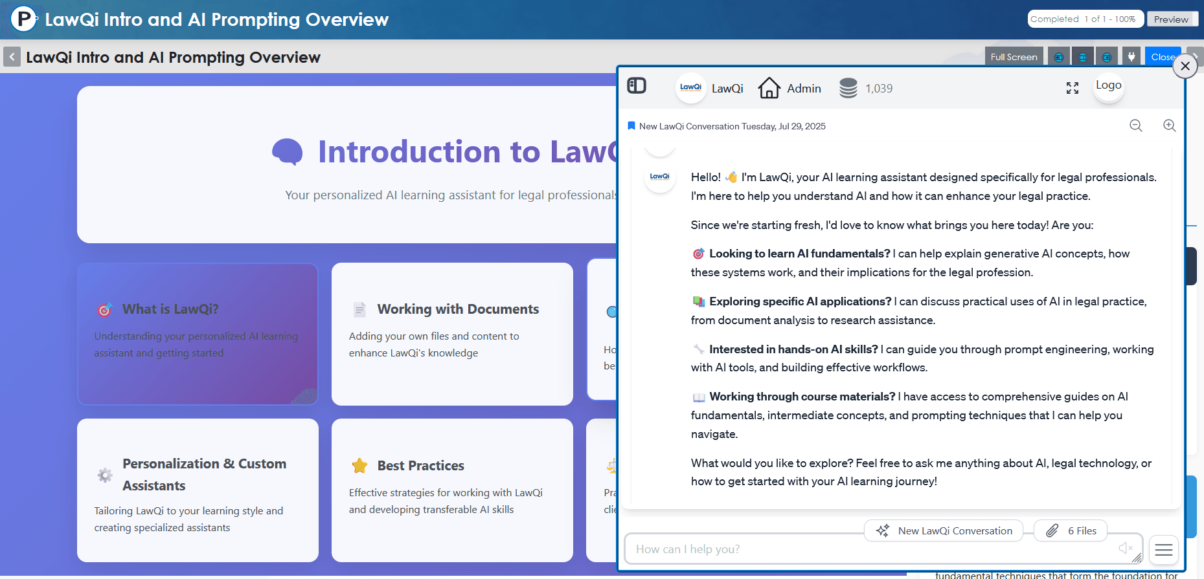Click the plug icon in toolbar

click(1131, 57)
